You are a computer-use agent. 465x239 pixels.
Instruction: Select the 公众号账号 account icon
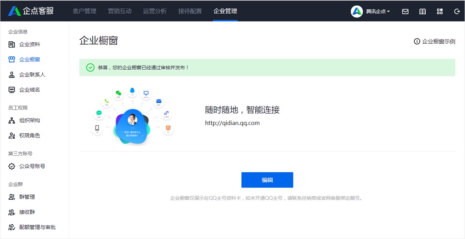11,166
